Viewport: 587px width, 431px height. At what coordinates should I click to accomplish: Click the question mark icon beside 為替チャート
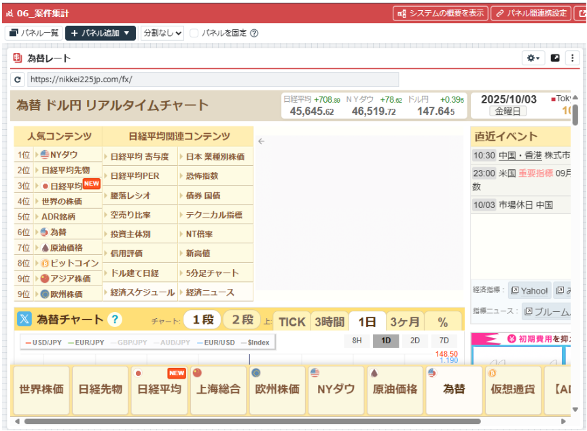115,320
